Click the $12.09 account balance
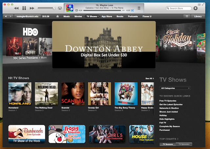The width and height of the screenshot is (210, 149). tap(46, 16)
